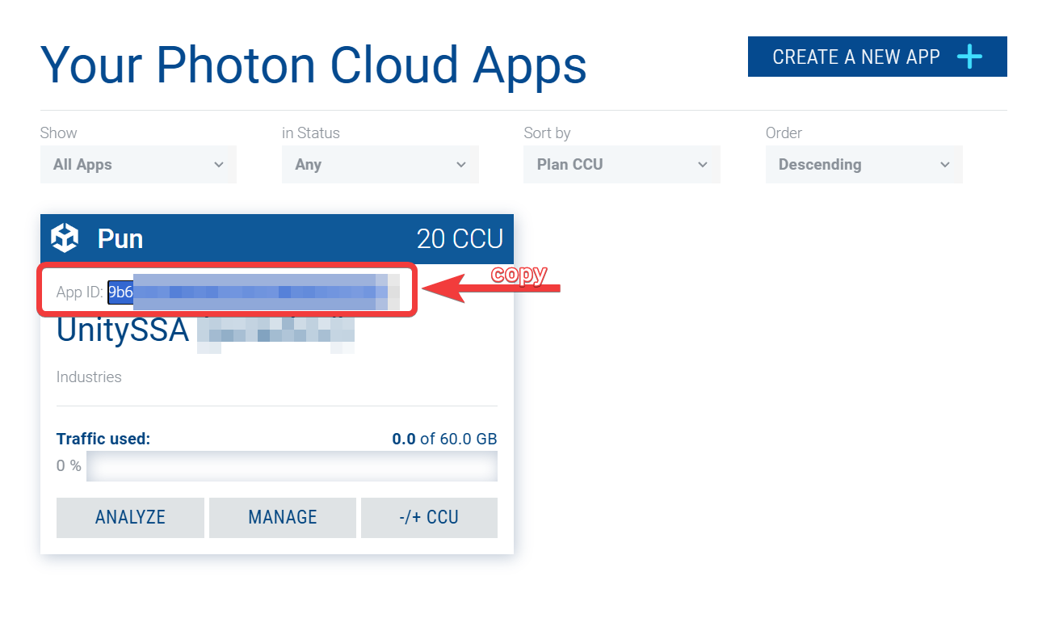The width and height of the screenshot is (1038, 631).
Task: Click the Industries text on the card
Action: pos(89,376)
